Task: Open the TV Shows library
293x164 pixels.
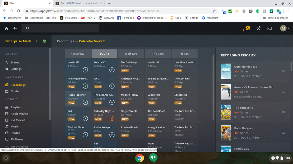Action: click(x=17, y=139)
